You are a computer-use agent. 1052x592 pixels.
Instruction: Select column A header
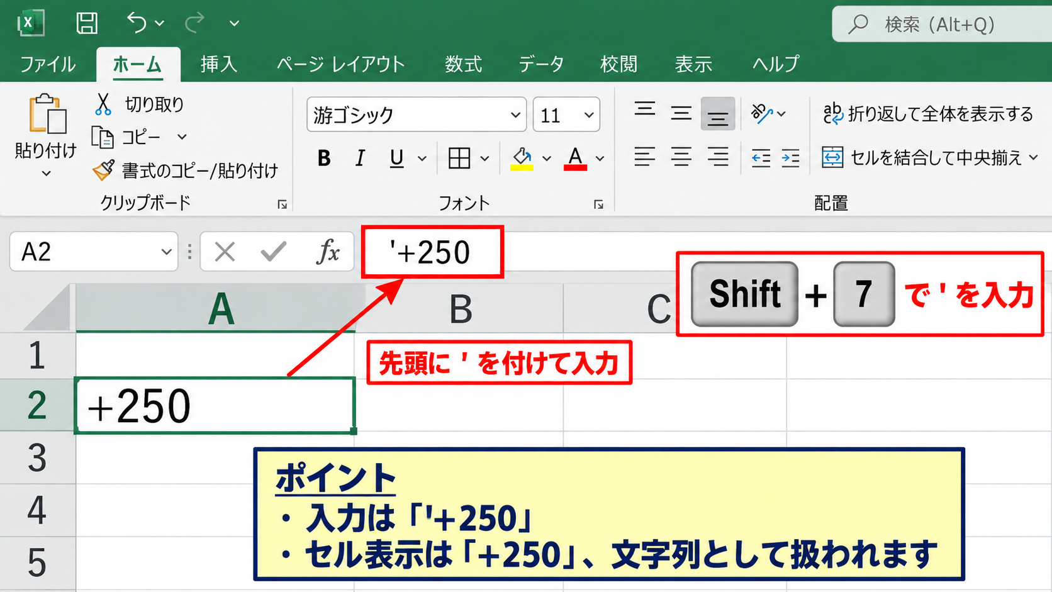(215, 308)
